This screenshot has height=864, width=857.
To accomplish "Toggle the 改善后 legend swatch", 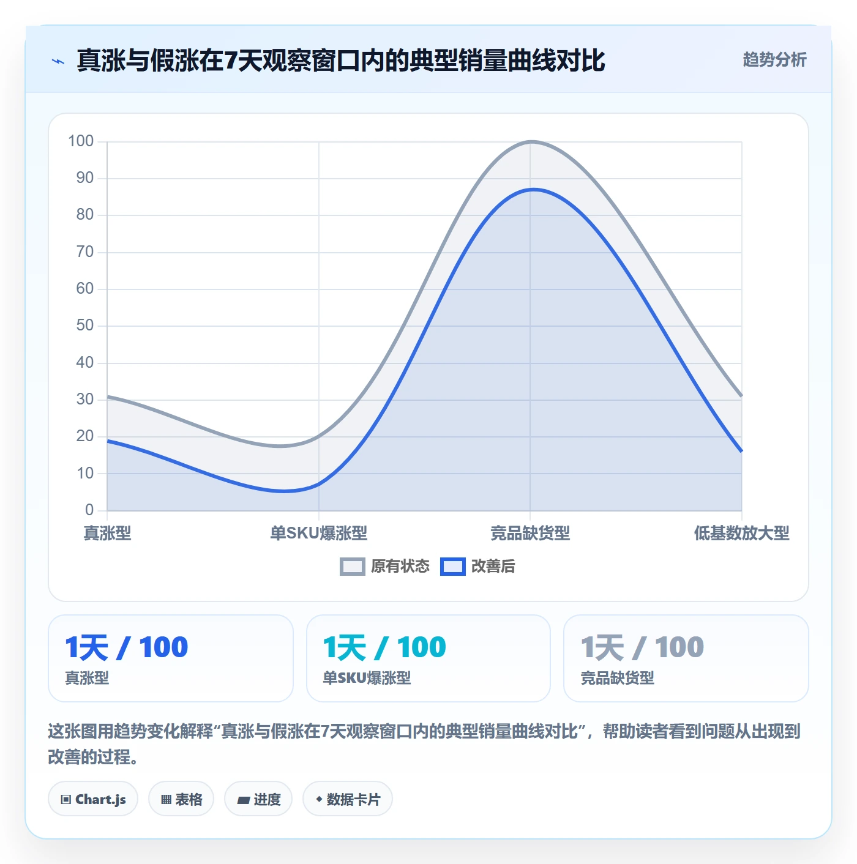I will pos(453,567).
